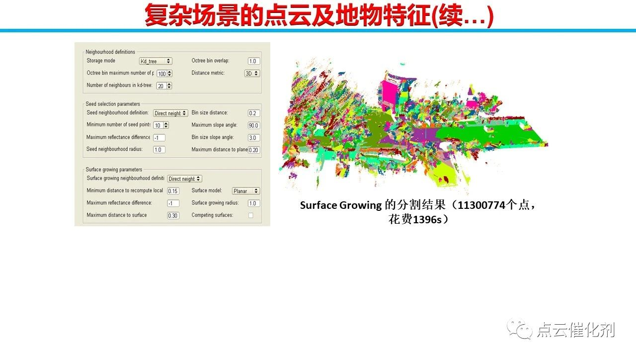Click the Octree bin overlap field
Viewport: 636px width, 358px height.
(254, 61)
